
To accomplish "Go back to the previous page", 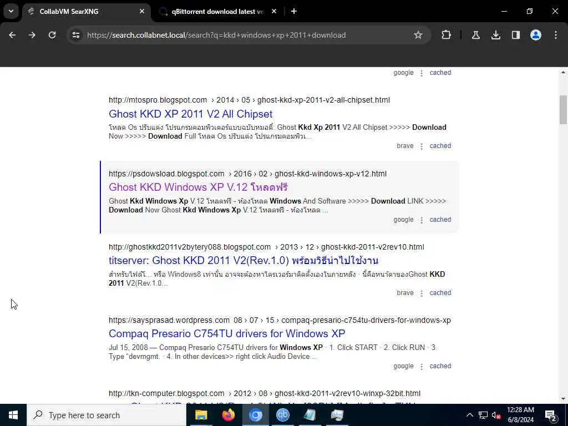I will (x=12, y=35).
